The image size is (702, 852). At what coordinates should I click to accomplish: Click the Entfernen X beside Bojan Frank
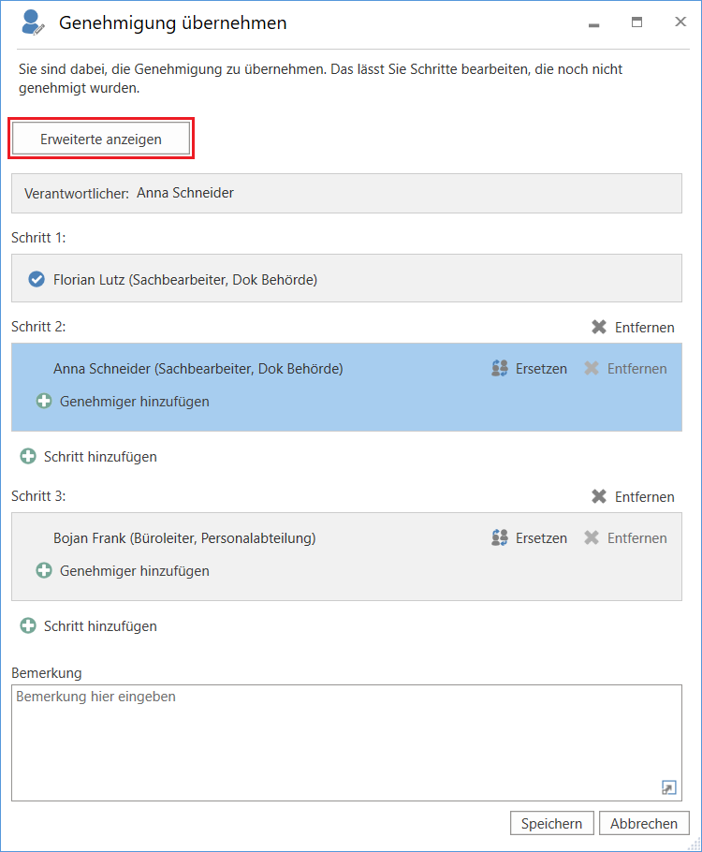coord(592,538)
